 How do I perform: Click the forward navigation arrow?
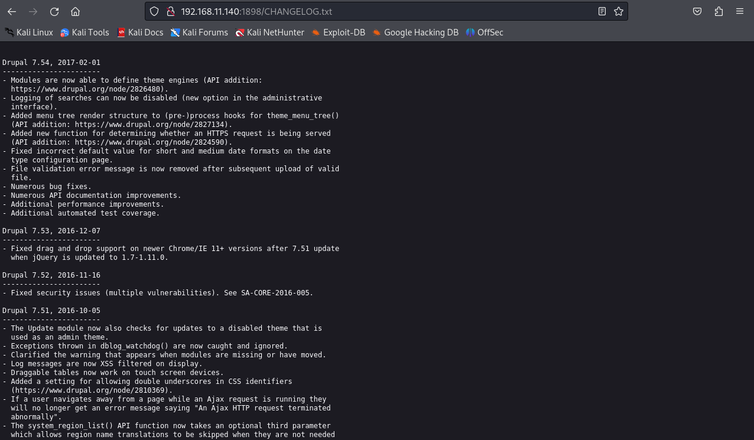point(33,11)
